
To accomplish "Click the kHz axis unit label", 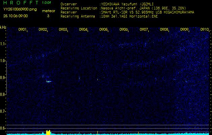I will click(x=3, y=27).
